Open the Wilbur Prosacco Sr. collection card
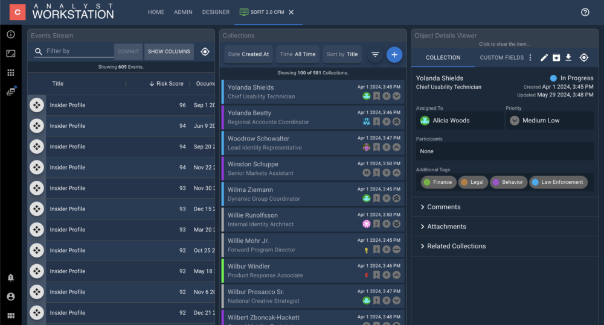Screen dimensions: 604x325 [313, 296]
